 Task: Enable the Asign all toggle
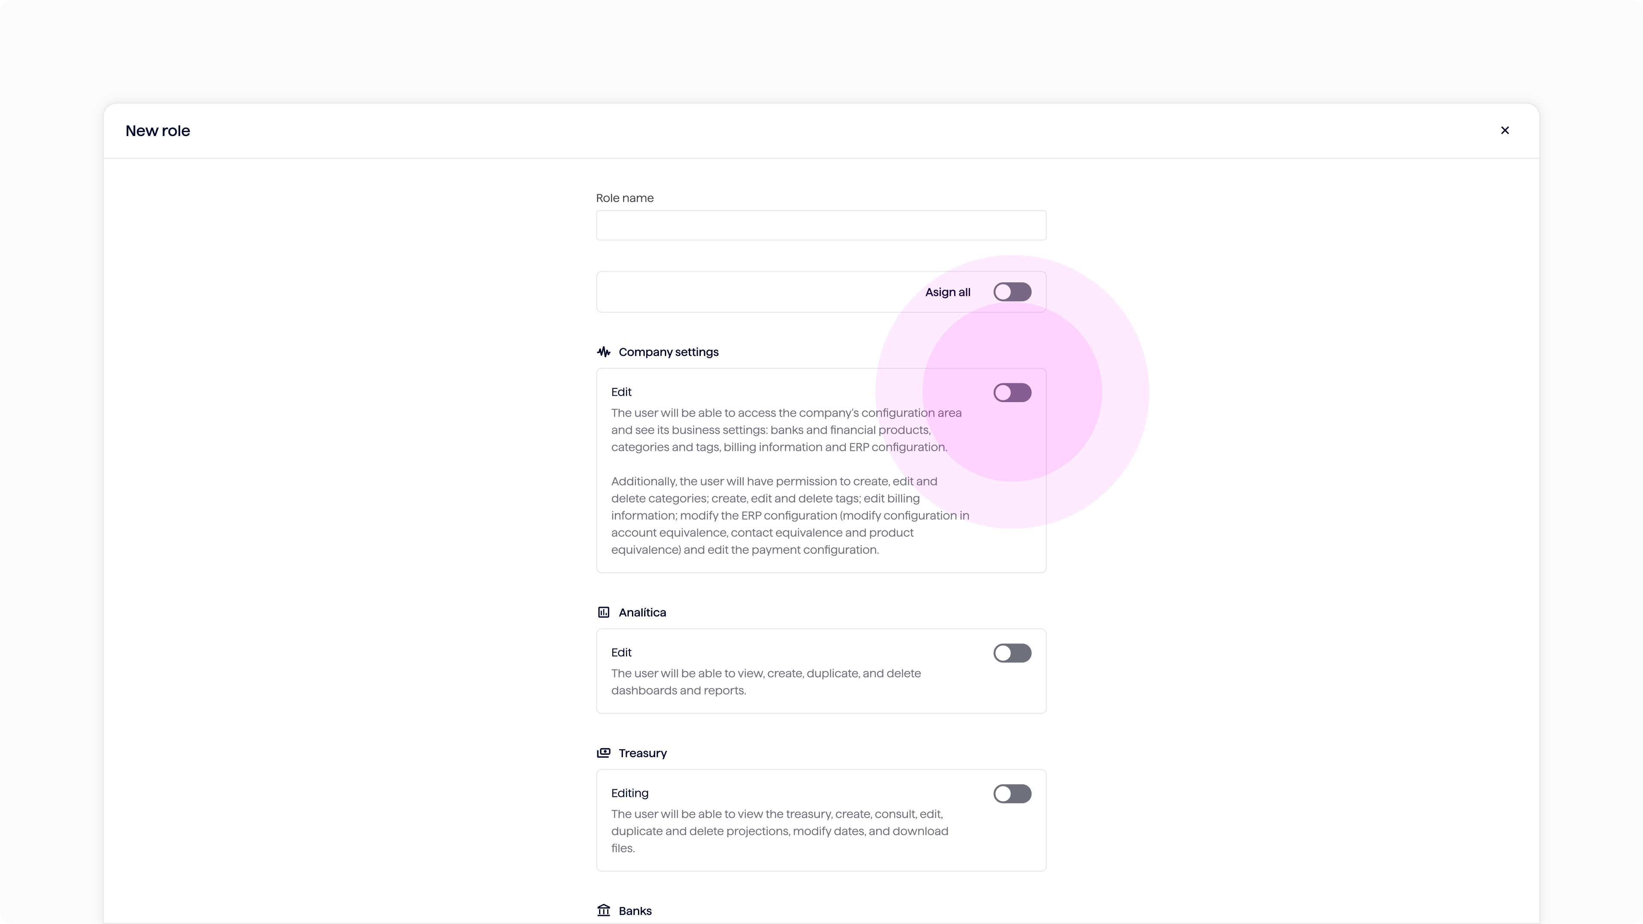click(1012, 292)
